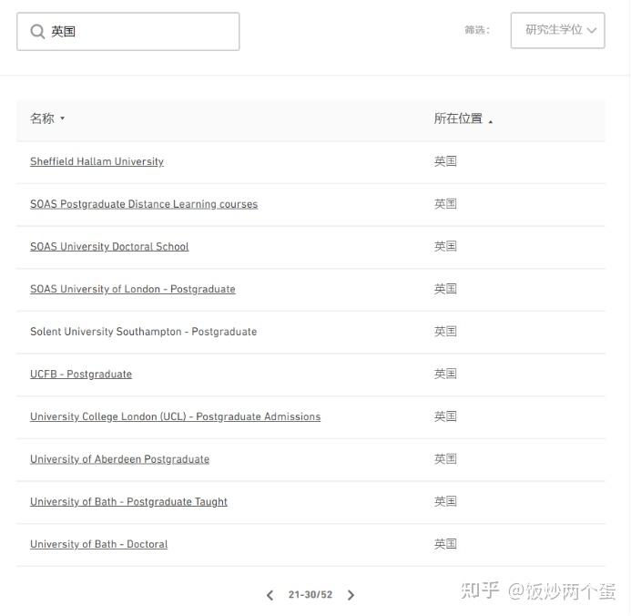Open SOAS University of London - Postgraduate link

132,289
